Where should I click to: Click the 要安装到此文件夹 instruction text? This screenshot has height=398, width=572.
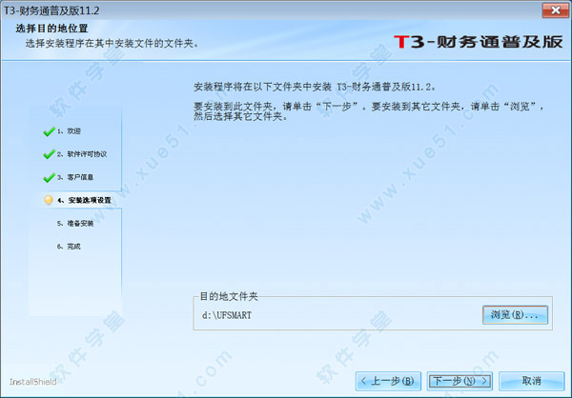point(368,111)
